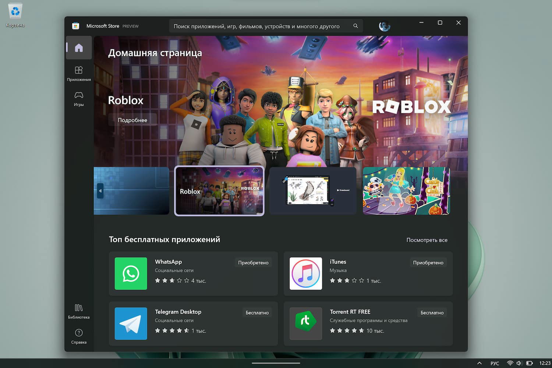Open the Приложения section in sidebar

79,74
